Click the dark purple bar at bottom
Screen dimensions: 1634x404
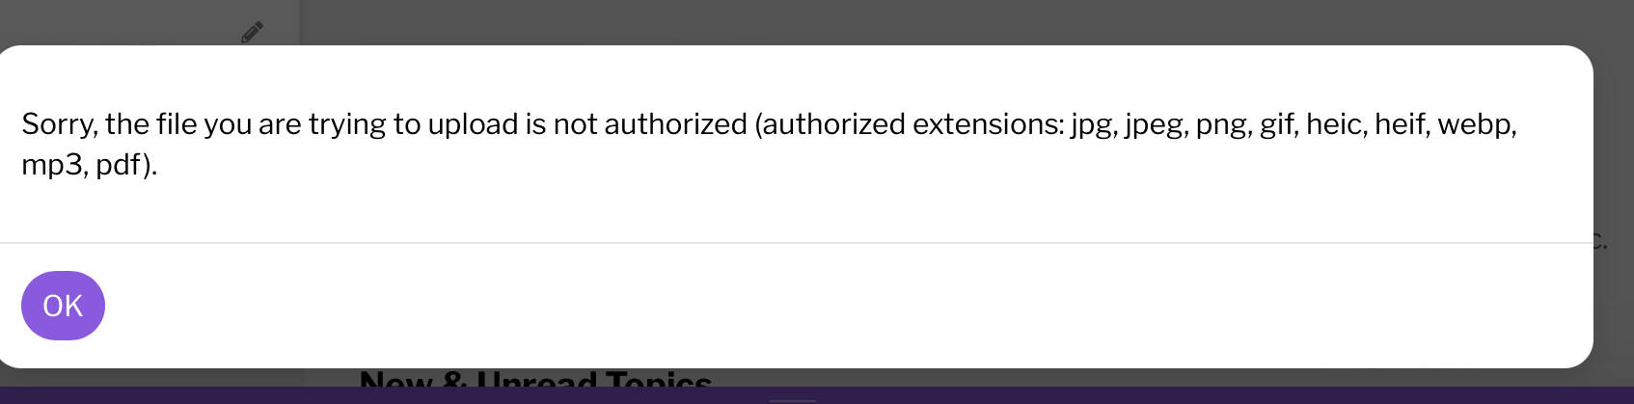click(x=817, y=396)
